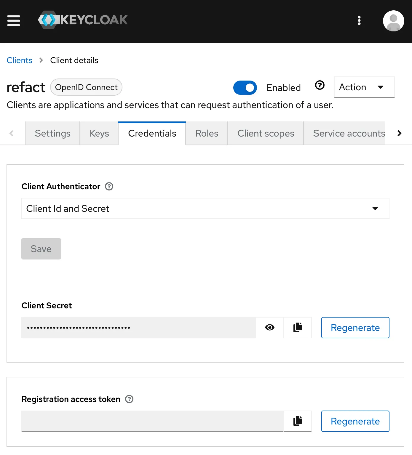
Task: Open the kebab options menu in the header
Action: tap(359, 21)
